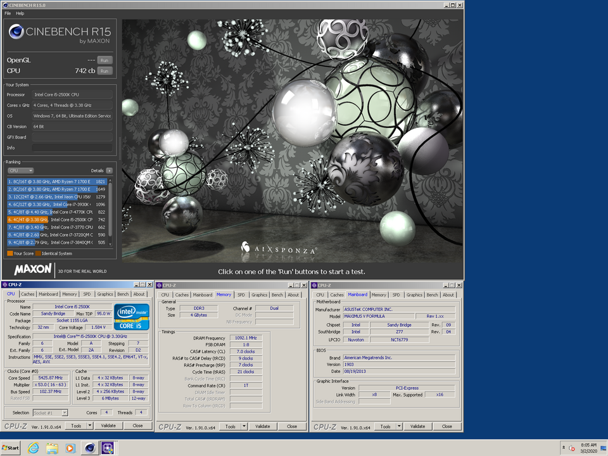Select ranking row 3, Intel Xeon scoring 1279

point(57,196)
